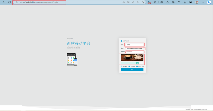
Task: Add this page to favorites
Action: (x=143, y=2)
